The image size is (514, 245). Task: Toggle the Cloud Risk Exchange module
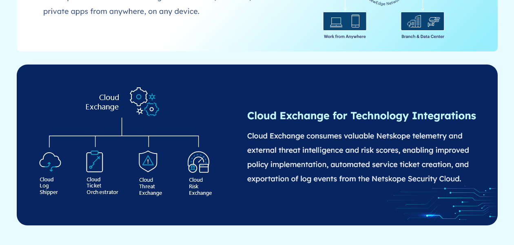(198, 171)
